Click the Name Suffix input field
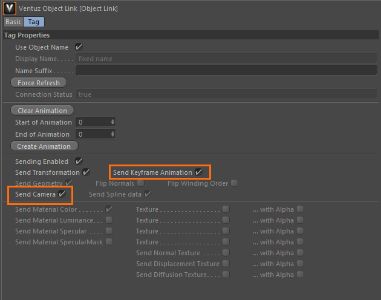This screenshot has width=381, height=300. 226,71
